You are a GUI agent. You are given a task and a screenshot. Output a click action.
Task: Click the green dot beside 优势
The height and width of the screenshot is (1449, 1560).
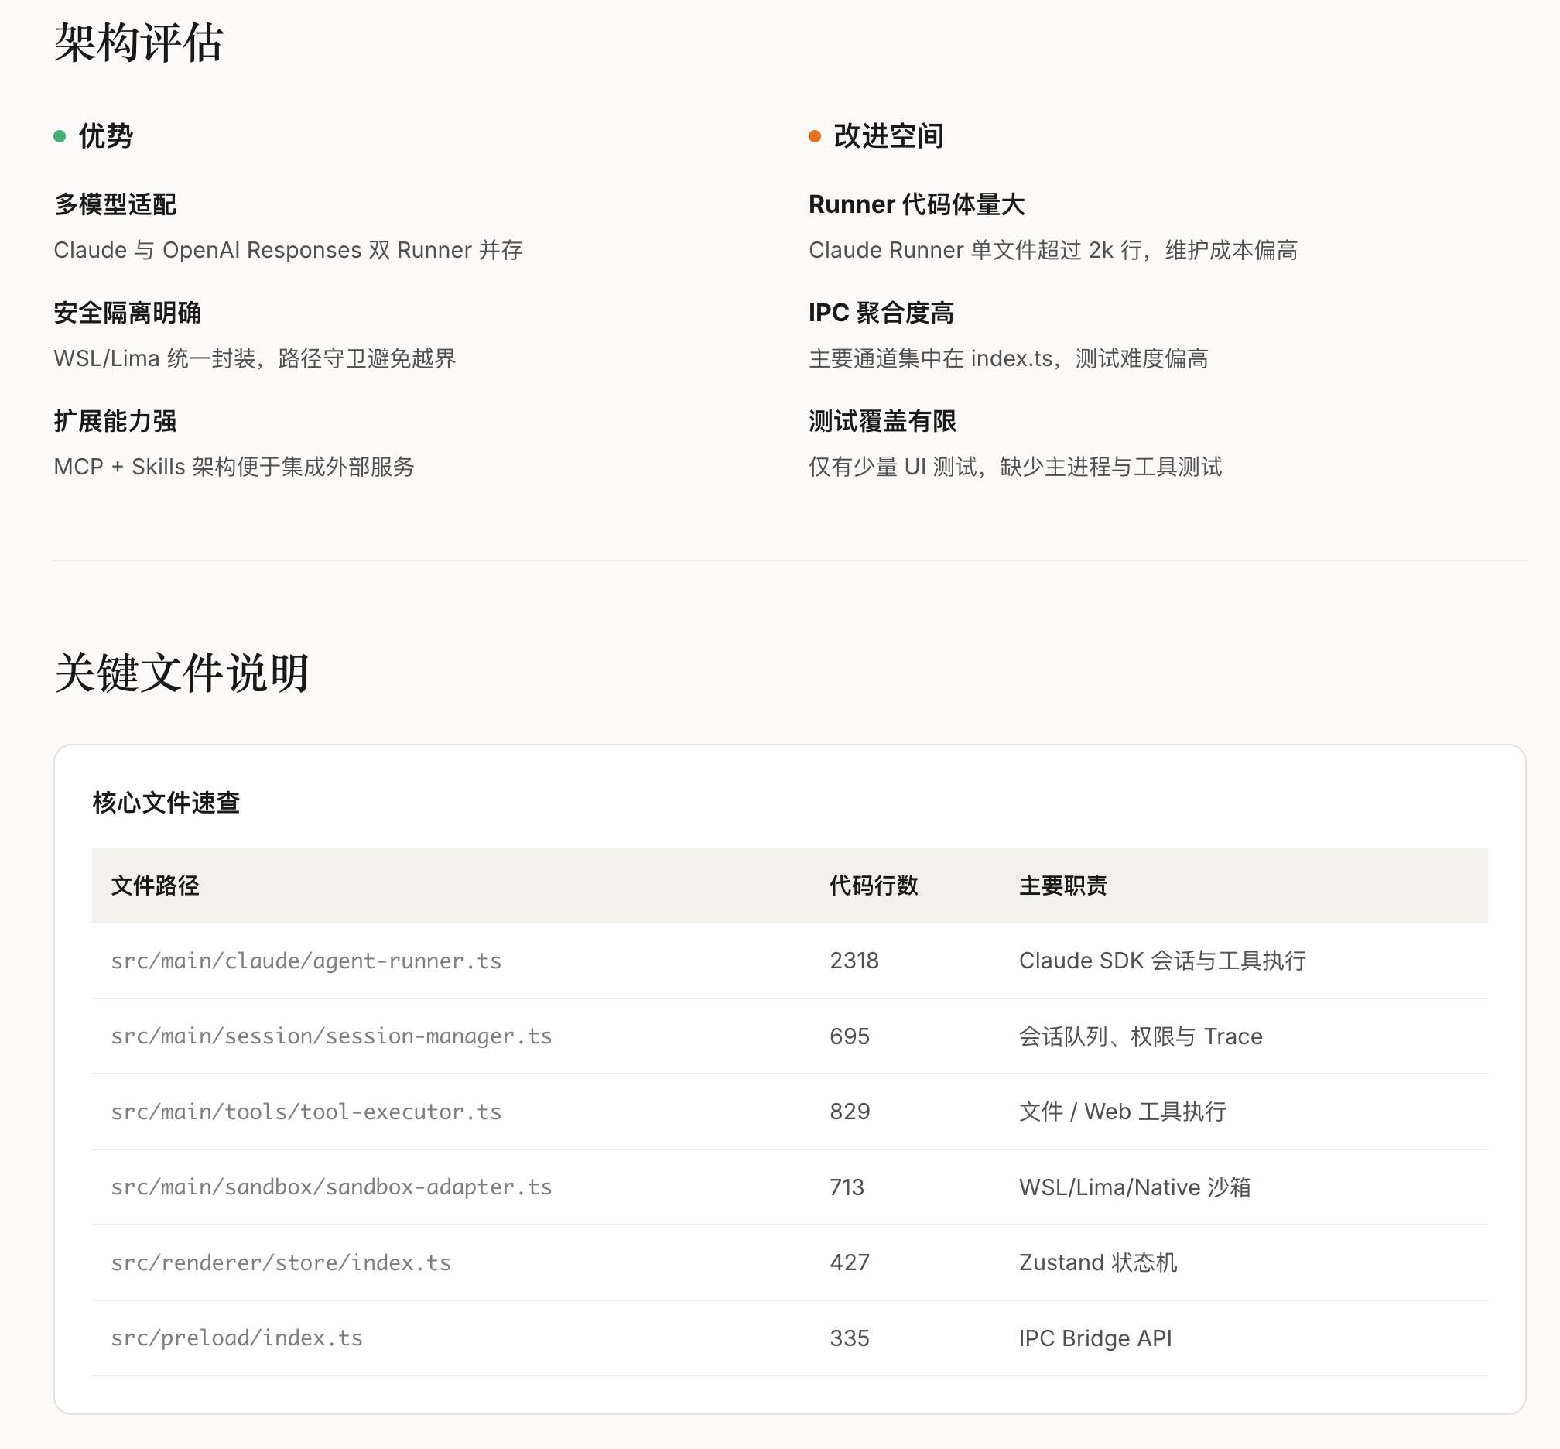click(x=60, y=136)
